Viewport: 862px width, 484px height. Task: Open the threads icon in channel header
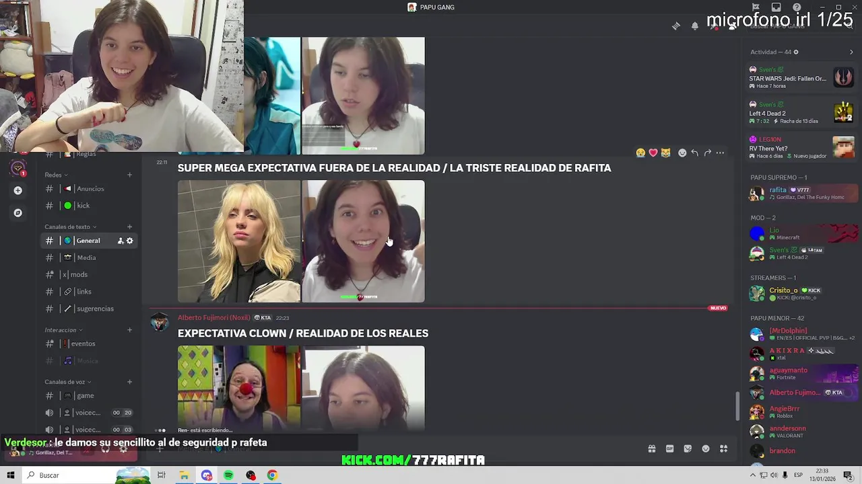click(676, 26)
